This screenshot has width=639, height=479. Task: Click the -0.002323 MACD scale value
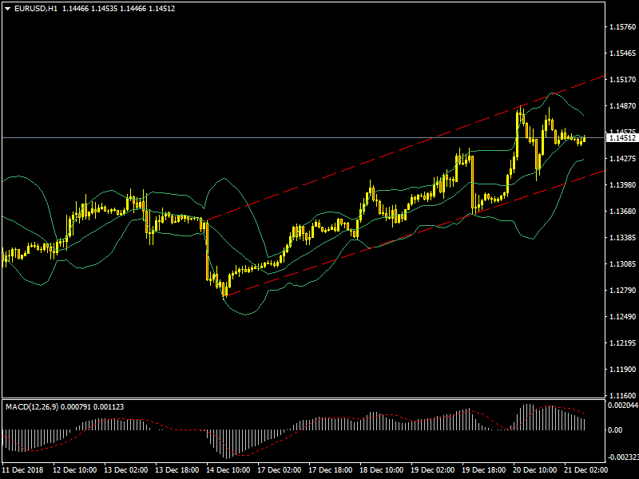pos(622,457)
